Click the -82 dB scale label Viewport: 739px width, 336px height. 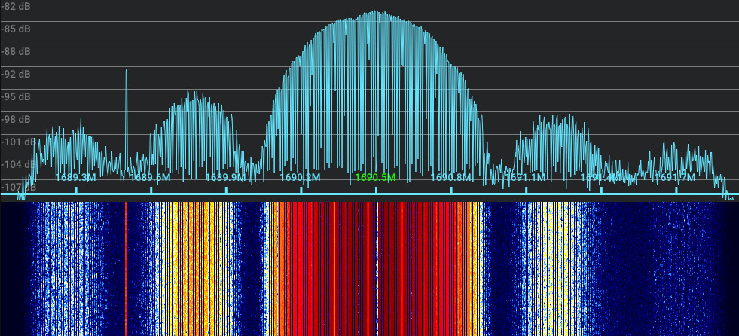coord(15,6)
